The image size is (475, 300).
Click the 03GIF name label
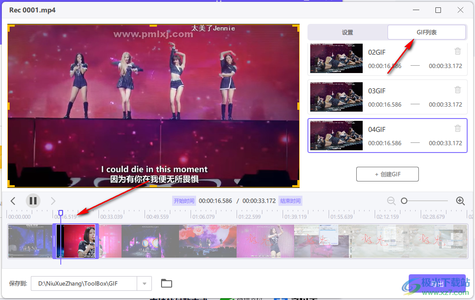click(377, 91)
